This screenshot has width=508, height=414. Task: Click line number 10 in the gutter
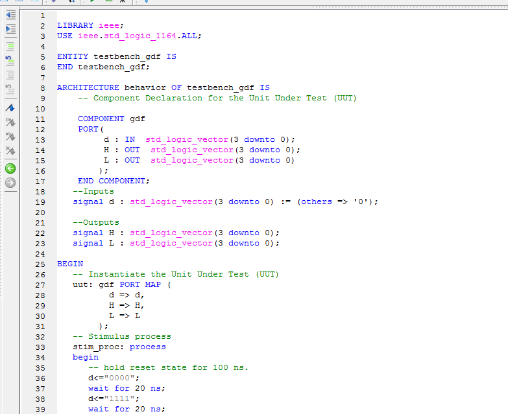coord(40,109)
